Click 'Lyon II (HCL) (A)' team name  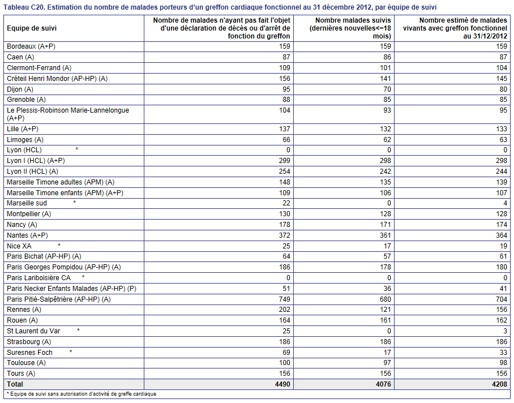pyautogui.click(x=32, y=172)
